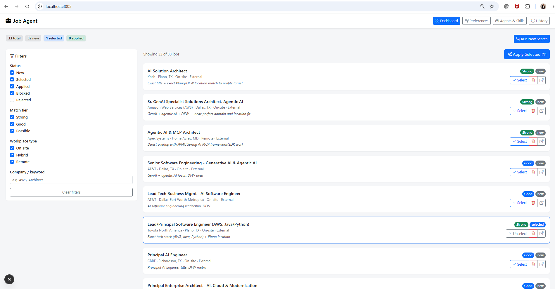The width and height of the screenshot is (555, 289).
Task: Click the 33 total badge
Action: [x=14, y=38]
